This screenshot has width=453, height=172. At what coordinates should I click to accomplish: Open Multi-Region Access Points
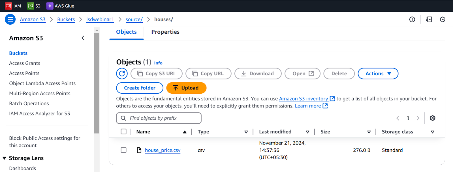40,93
